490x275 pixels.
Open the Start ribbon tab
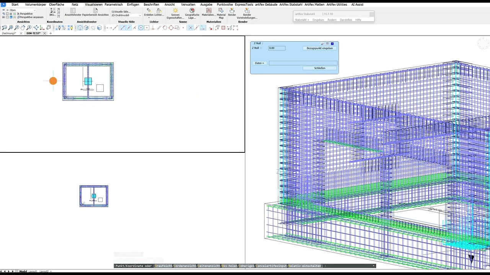pos(15,5)
